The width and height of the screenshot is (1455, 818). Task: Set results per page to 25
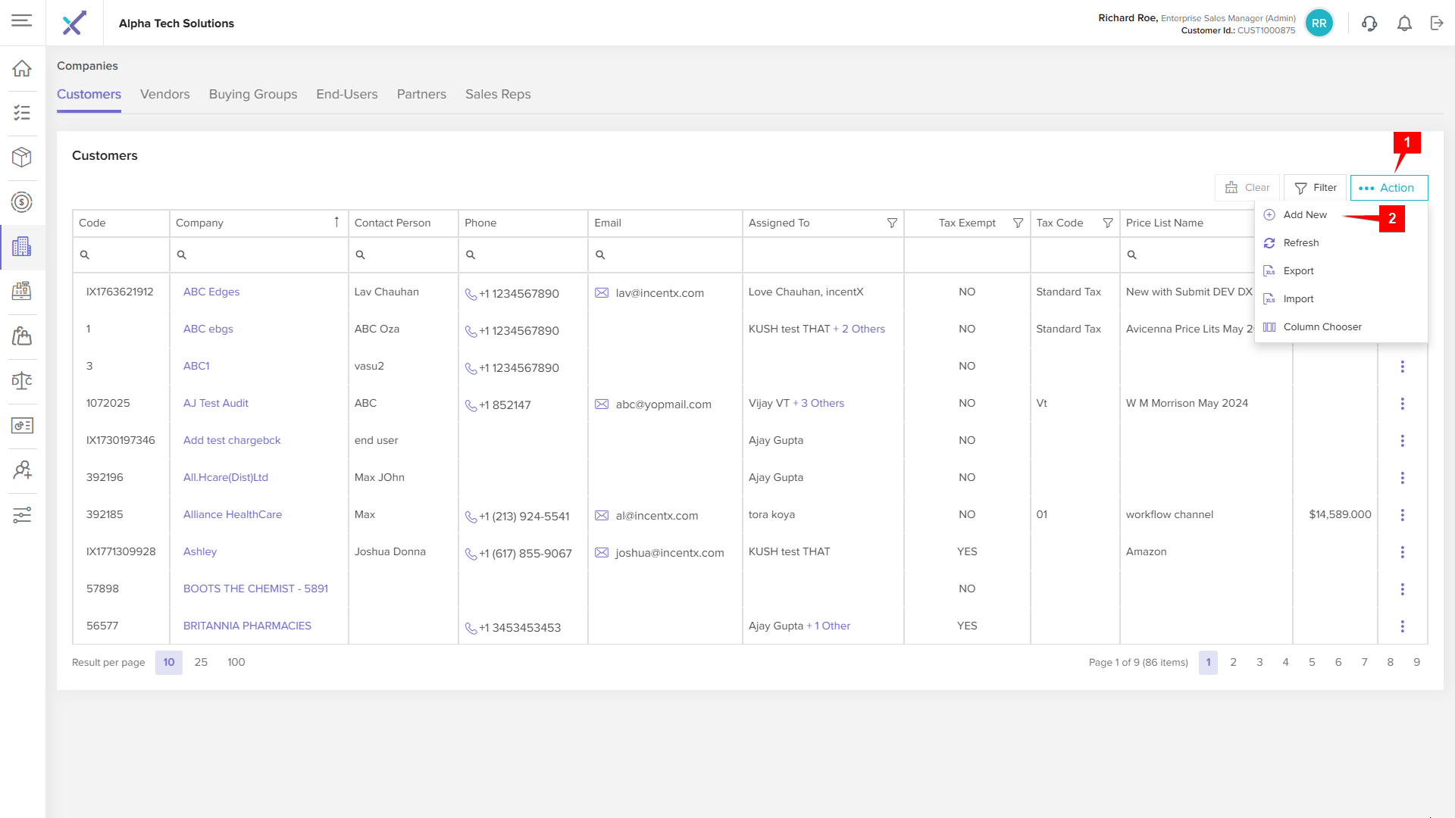tap(201, 662)
